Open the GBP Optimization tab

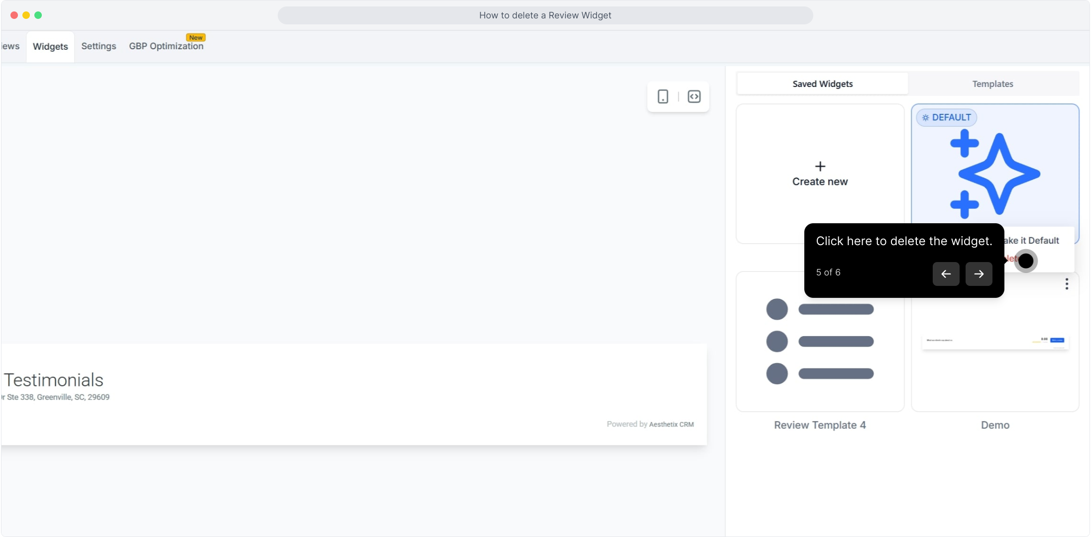166,46
